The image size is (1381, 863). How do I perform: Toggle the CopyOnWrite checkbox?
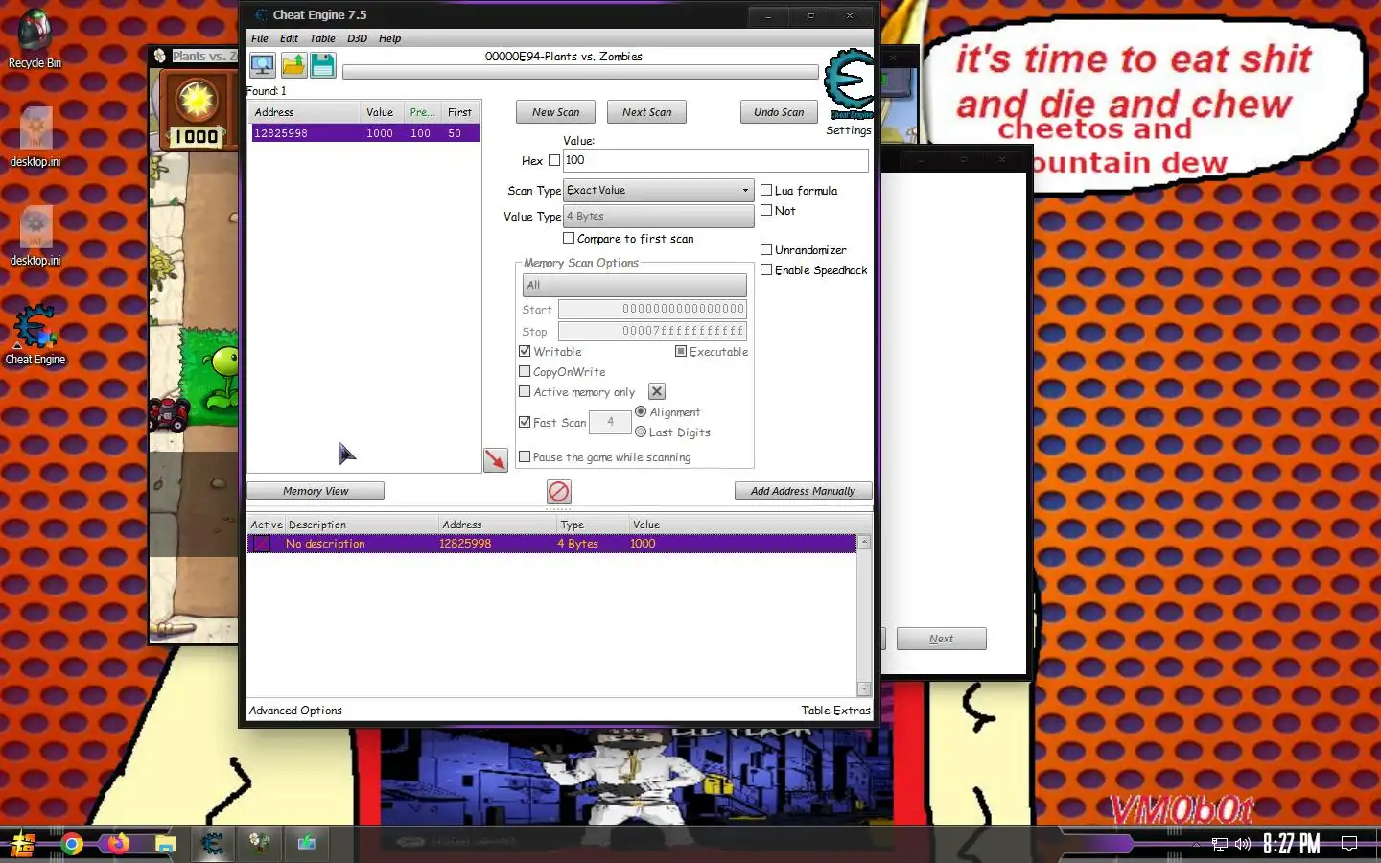point(525,371)
